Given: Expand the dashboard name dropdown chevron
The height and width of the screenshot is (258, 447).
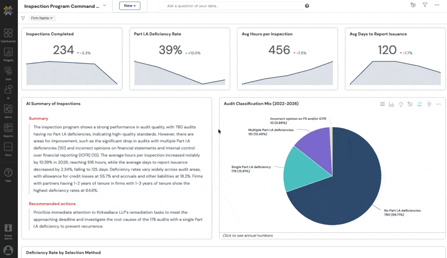Looking at the screenshot, I should tap(104, 6).
